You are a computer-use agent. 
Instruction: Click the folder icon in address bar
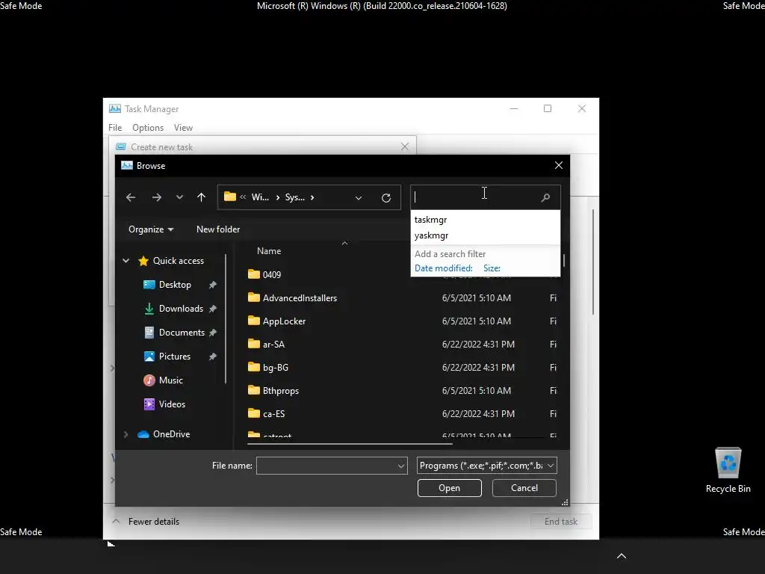230,197
